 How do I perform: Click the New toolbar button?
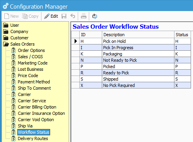click(x=11, y=16)
